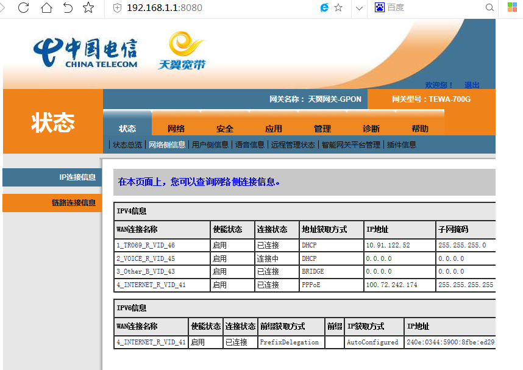Go to browser home page icon
Viewport: 523px width, 370px height.
pyautogui.click(x=46, y=7)
